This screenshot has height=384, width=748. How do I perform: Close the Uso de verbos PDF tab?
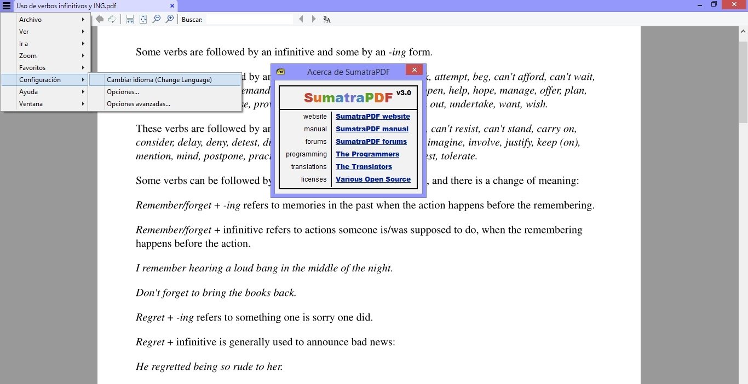172,5
